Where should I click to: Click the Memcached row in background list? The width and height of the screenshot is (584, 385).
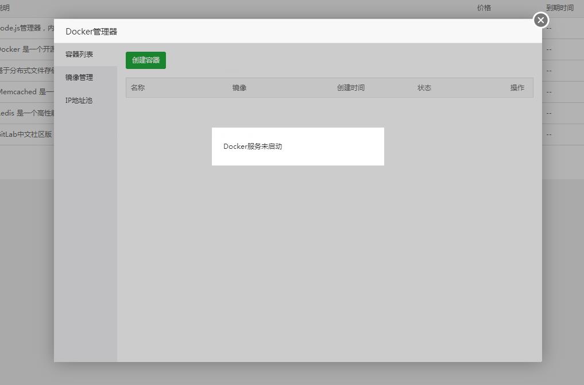click(x=27, y=92)
